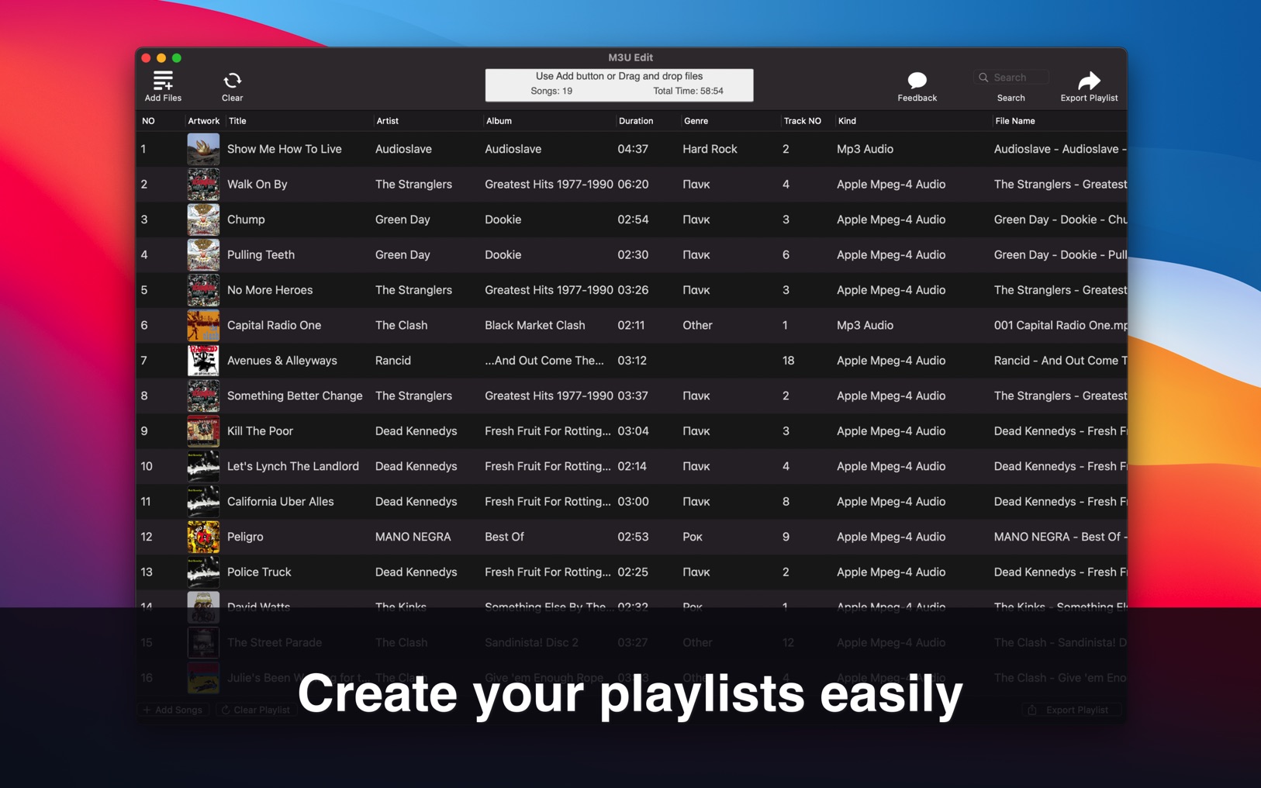Click the Capital Radio One artwork thumbnail
1261x788 pixels.
[x=203, y=326]
